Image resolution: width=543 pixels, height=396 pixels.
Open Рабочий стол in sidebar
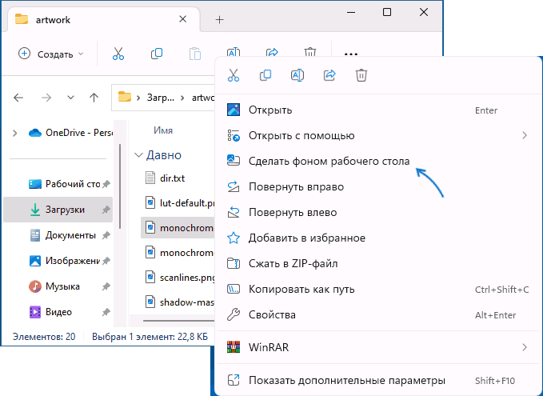(x=58, y=184)
